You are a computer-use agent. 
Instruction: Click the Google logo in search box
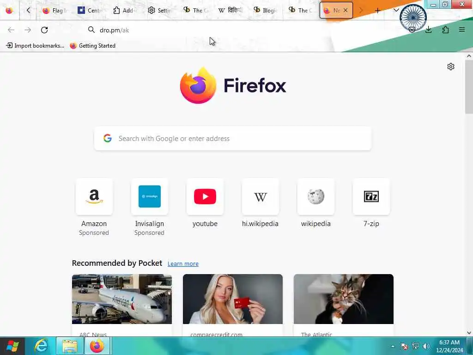tap(108, 138)
